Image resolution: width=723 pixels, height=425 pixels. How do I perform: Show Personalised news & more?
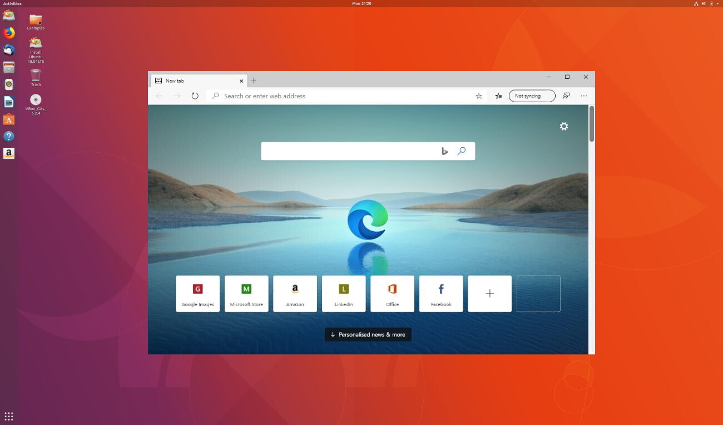pyautogui.click(x=368, y=334)
